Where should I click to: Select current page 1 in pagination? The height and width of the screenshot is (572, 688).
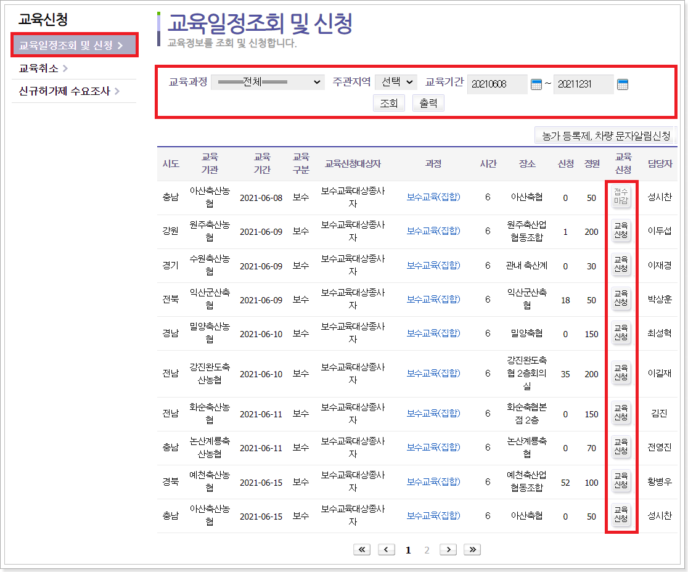tap(408, 550)
